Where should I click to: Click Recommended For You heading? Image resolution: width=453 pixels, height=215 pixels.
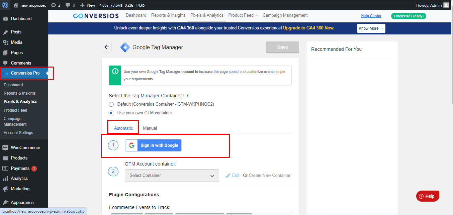click(336, 49)
